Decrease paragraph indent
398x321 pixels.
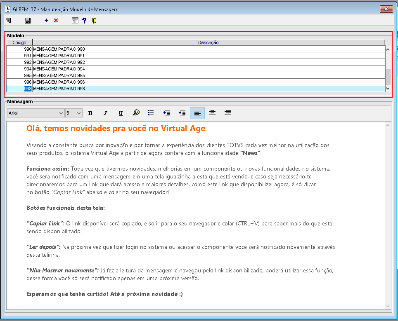182,113
